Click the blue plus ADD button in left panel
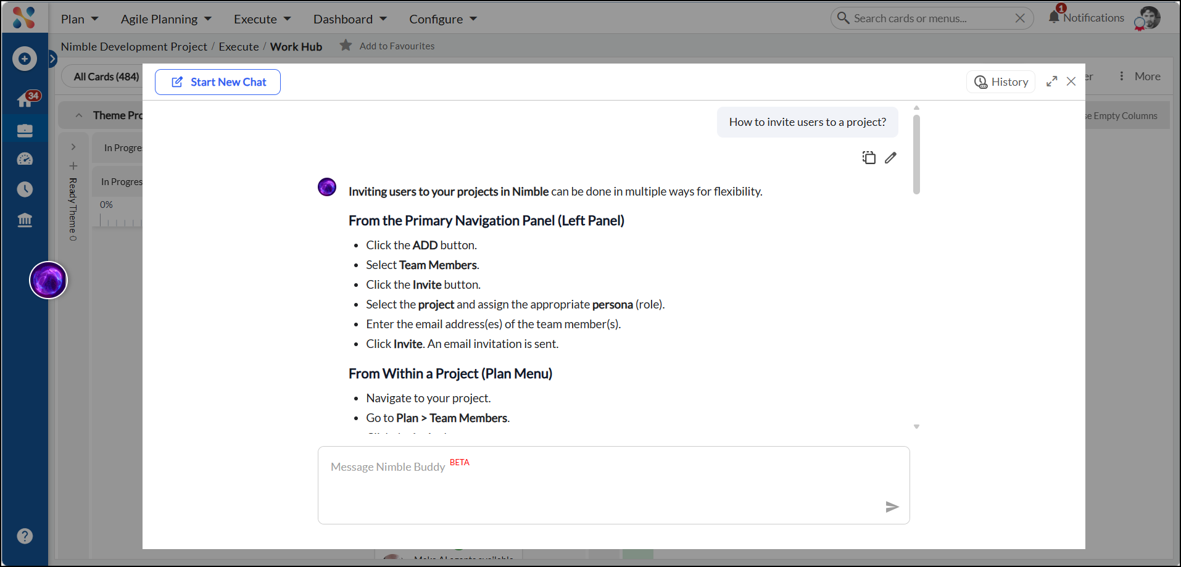 pos(25,59)
